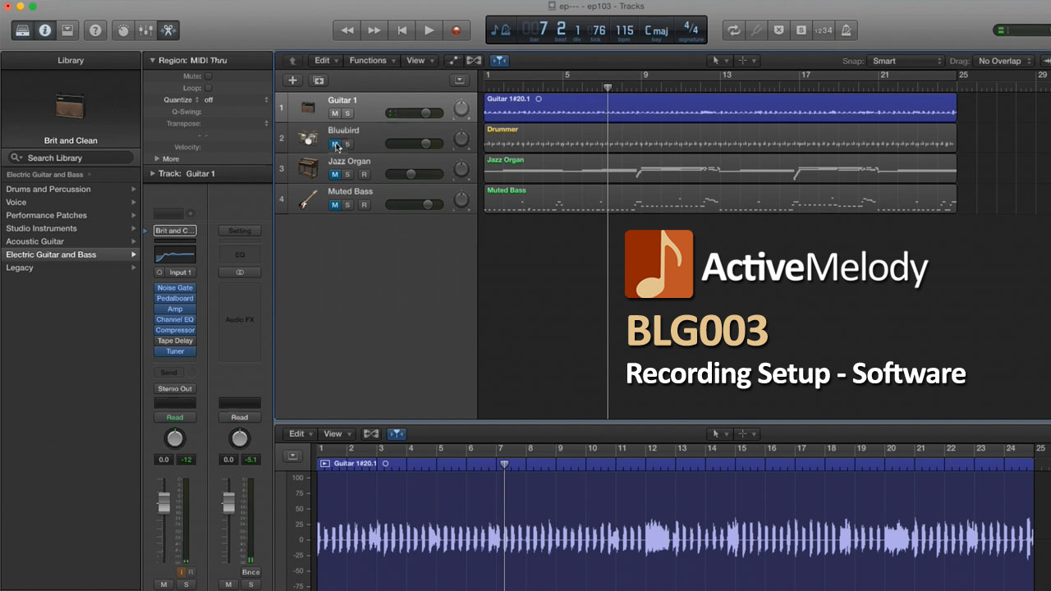The image size is (1051, 591).
Task: Click the Jazz Organ track icon
Action: 308,168
